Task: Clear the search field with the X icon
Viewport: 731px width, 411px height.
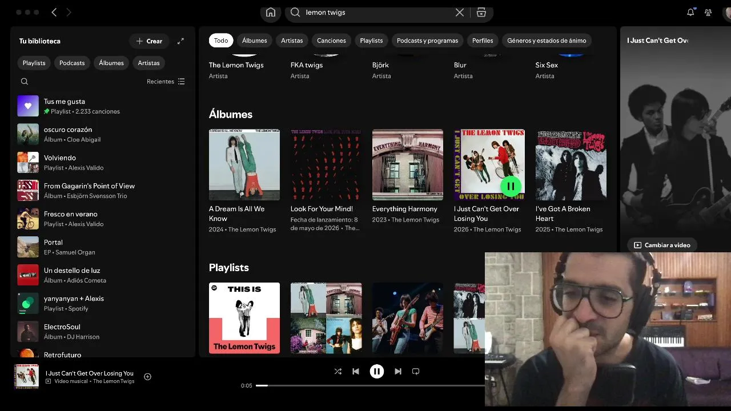Action: (x=459, y=13)
